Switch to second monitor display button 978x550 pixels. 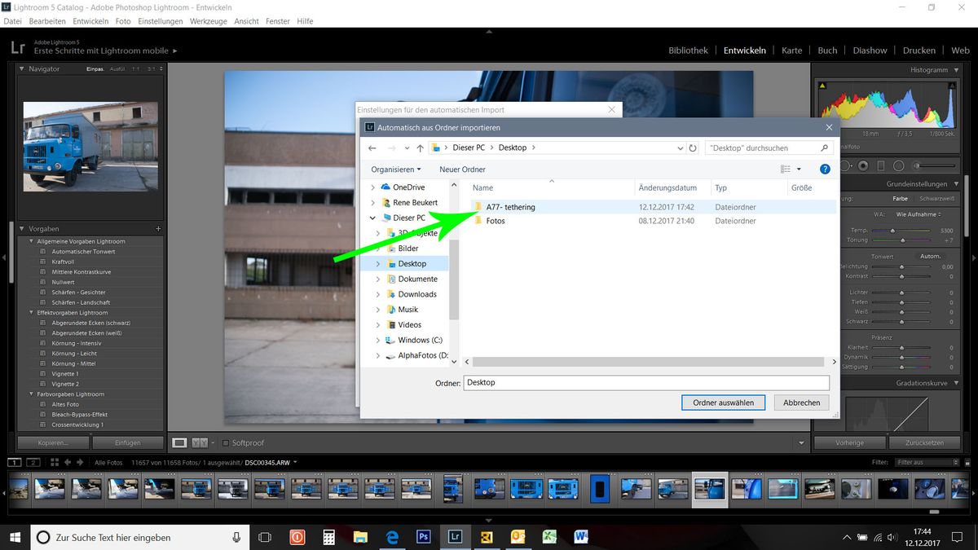pyautogui.click(x=33, y=462)
